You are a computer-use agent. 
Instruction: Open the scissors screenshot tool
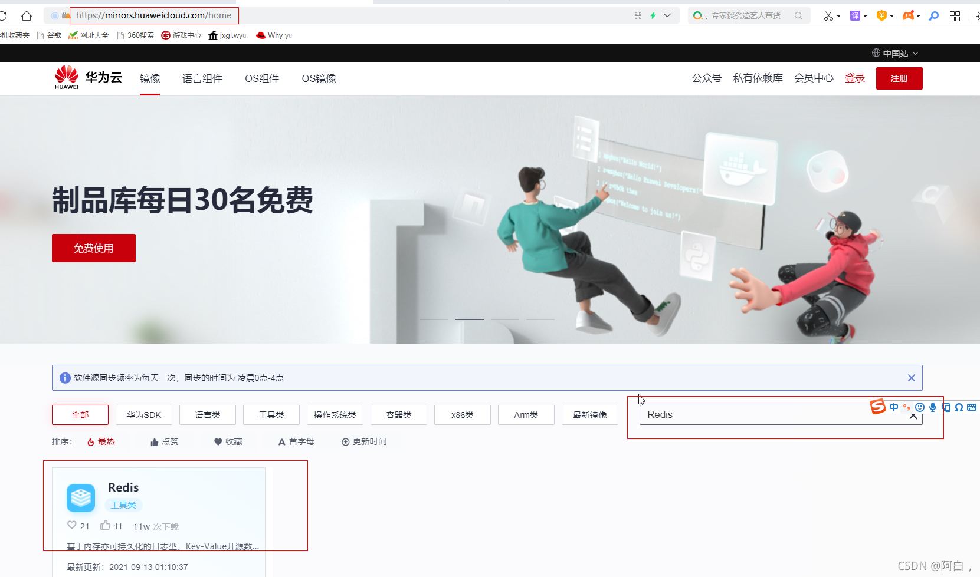pos(828,16)
